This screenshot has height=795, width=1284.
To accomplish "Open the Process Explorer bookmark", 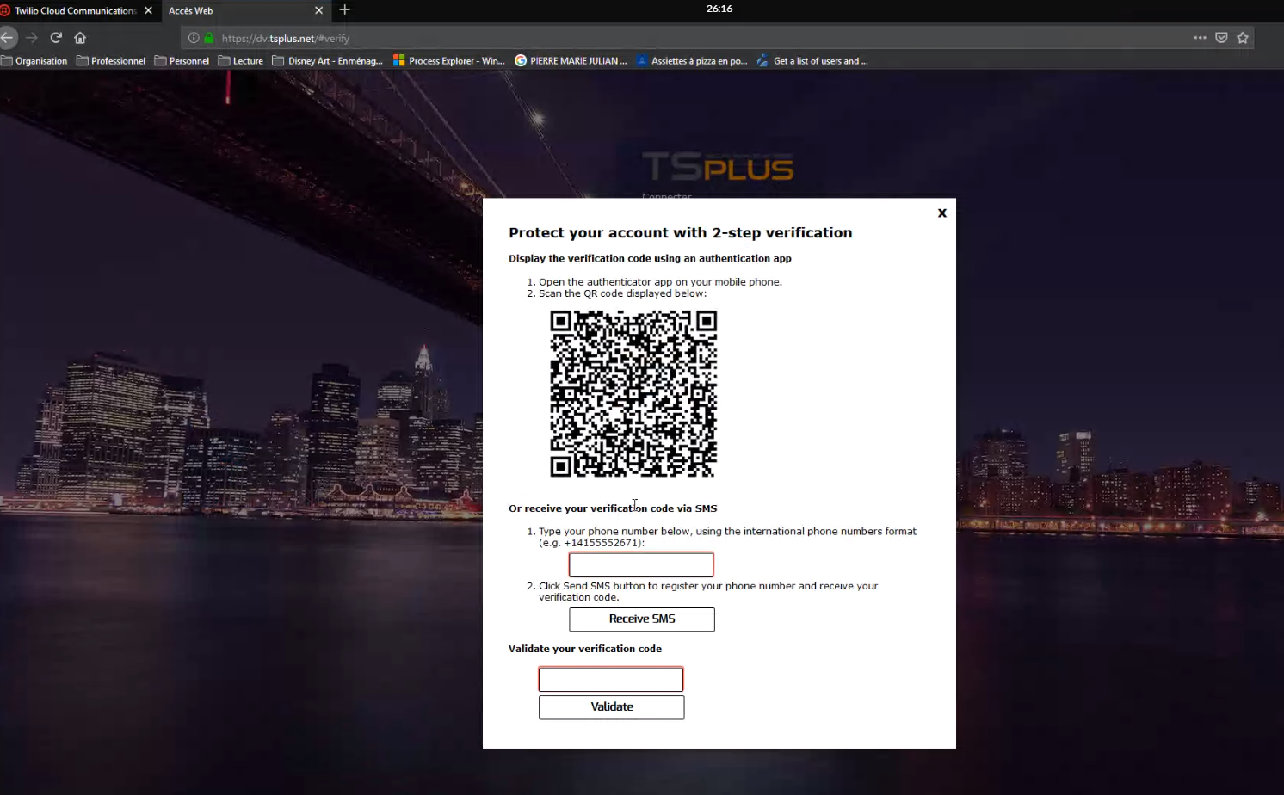I will (x=448, y=61).
